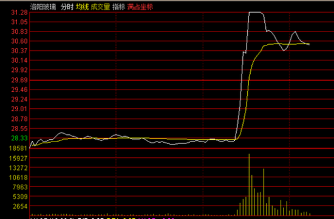Click the flat peak of the white price line
334x219 pixels.
(x=255, y=12)
